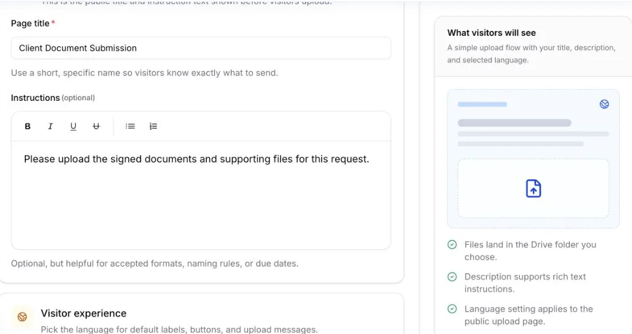The height and width of the screenshot is (334, 632).
Task: Apply italic formatting to instructions text
Action: click(x=50, y=126)
